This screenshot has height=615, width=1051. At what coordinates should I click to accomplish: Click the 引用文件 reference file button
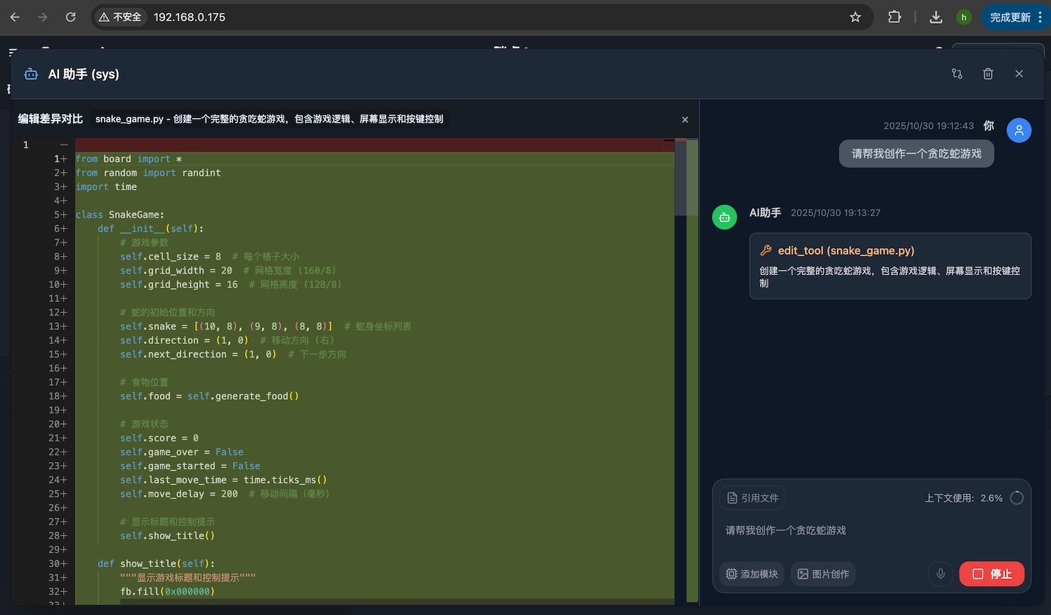click(753, 498)
